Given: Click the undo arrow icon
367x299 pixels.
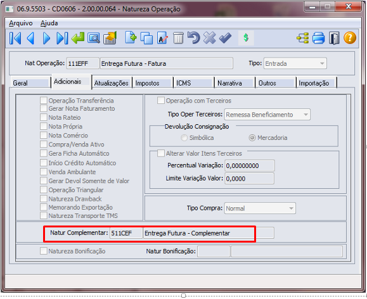Looking at the screenshot, I should point(194,37).
